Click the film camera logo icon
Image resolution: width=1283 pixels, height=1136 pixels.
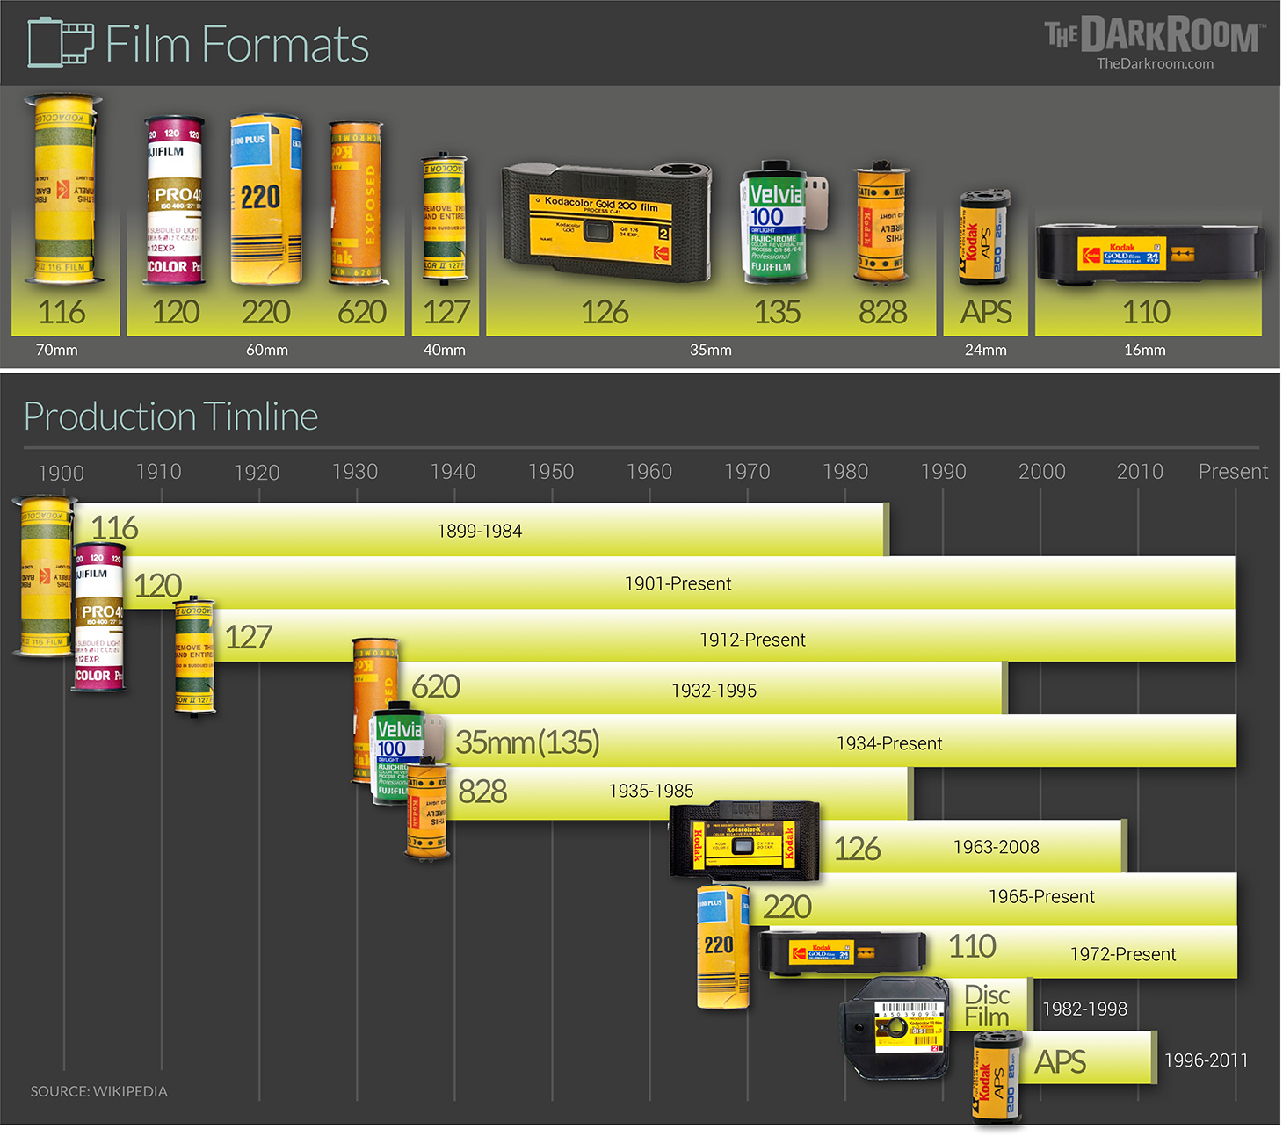click(x=61, y=44)
